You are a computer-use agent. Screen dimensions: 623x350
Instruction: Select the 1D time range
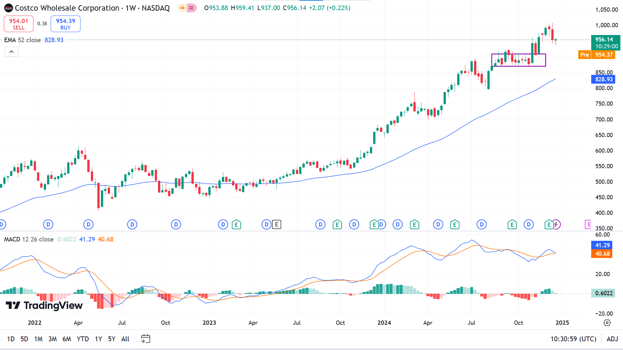click(x=11, y=339)
